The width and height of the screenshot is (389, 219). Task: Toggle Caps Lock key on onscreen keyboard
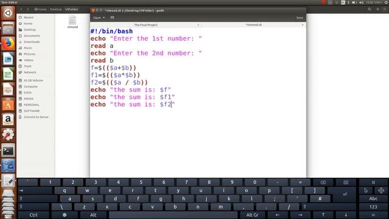tap(38, 199)
